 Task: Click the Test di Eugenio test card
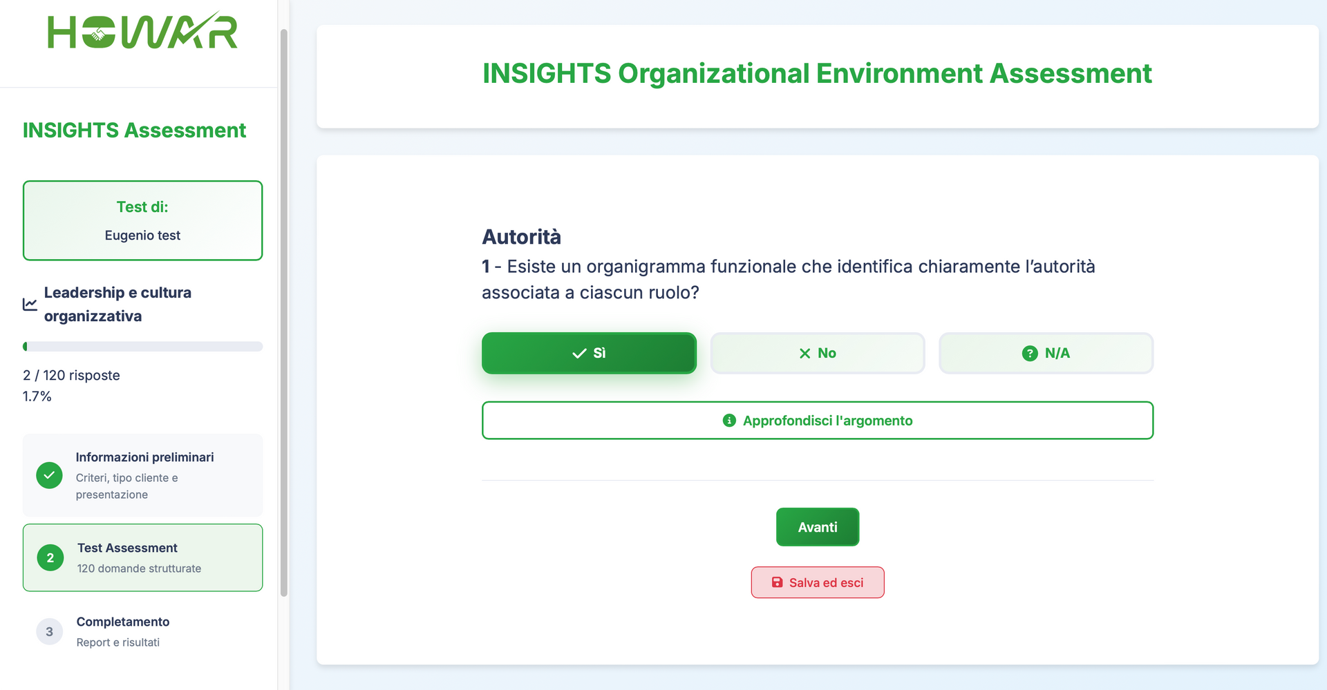tap(143, 220)
